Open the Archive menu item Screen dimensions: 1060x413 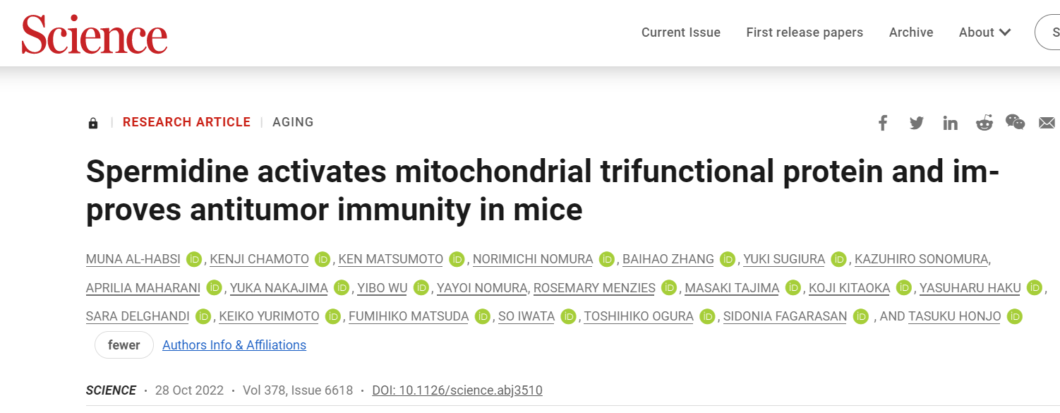tap(911, 32)
